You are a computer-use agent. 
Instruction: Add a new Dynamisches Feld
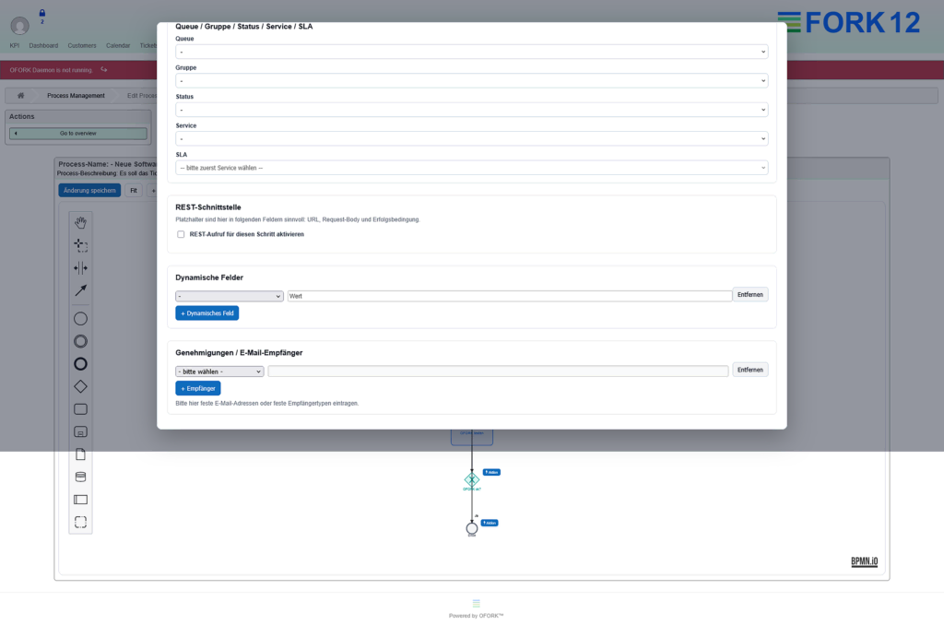[x=207, y=313]
